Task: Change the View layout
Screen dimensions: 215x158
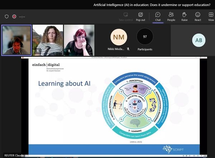Action: 211,17
